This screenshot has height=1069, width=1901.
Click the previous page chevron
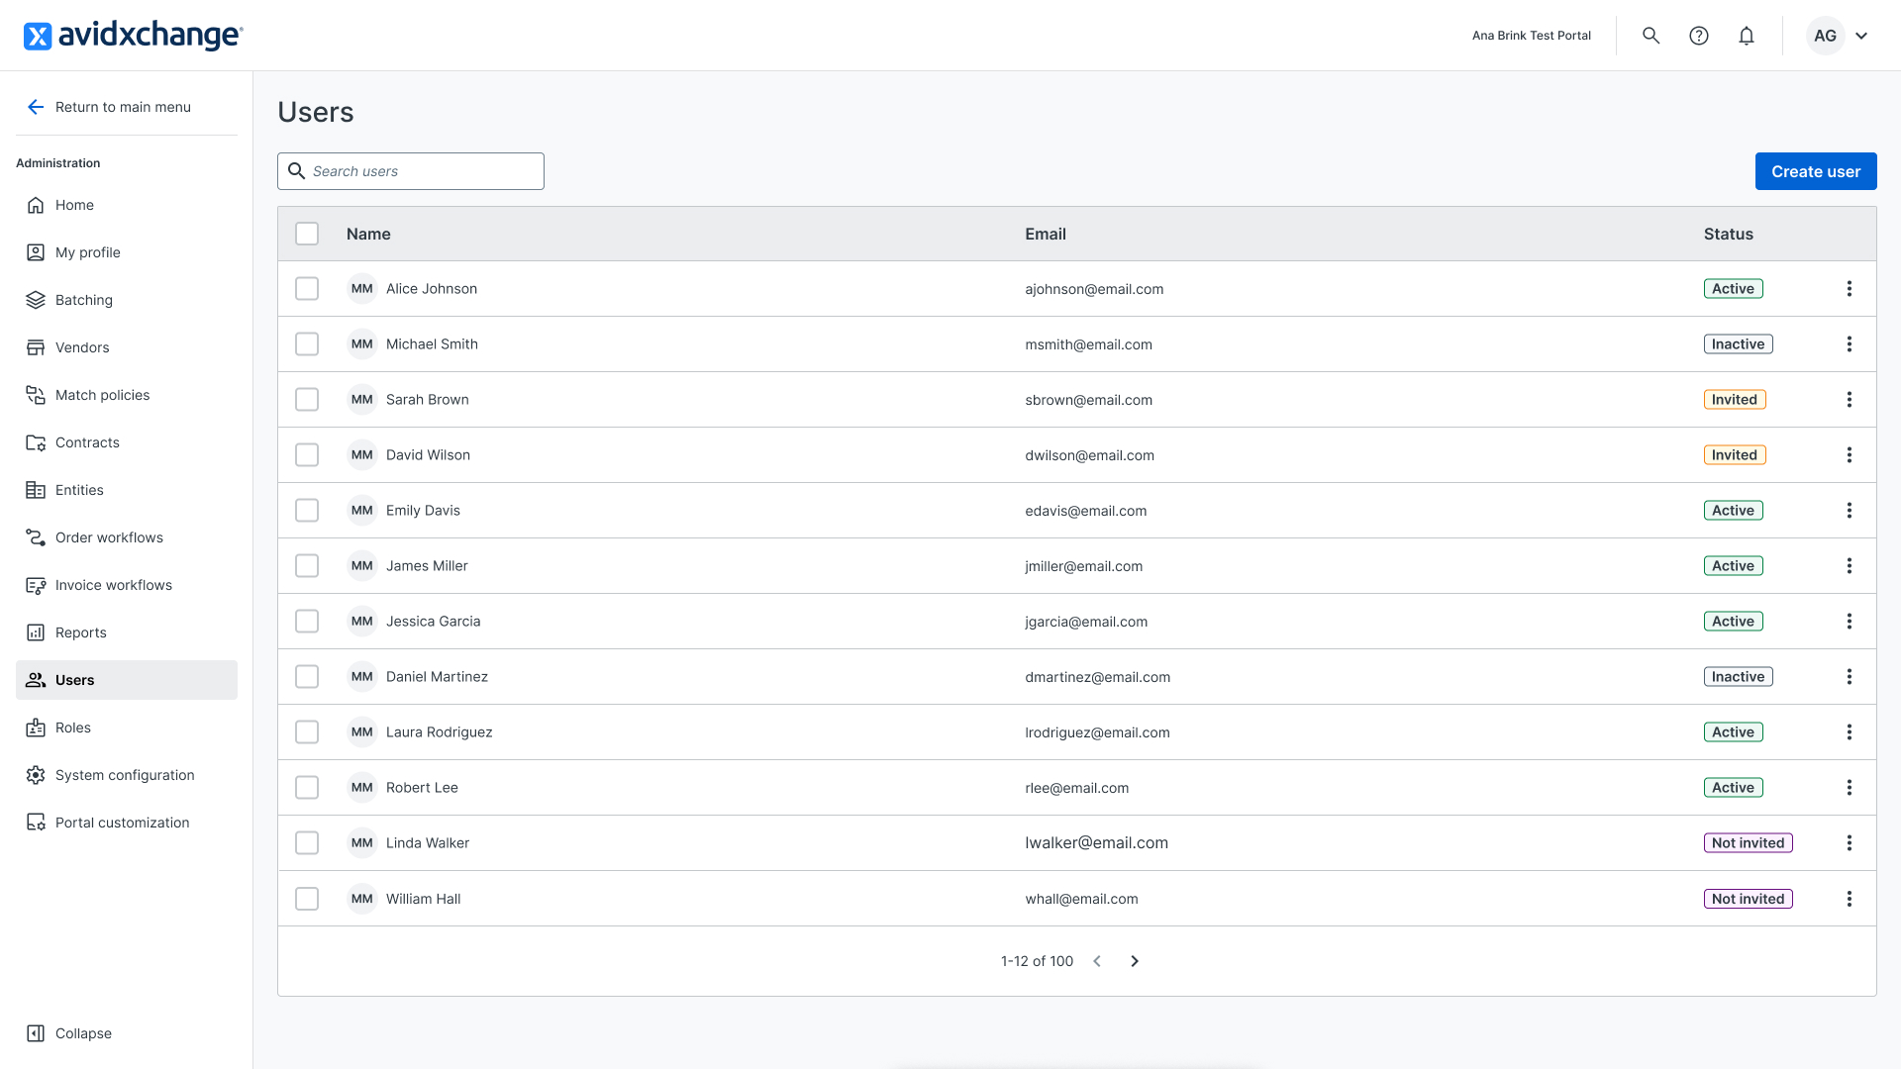[x=1097, y=961]
